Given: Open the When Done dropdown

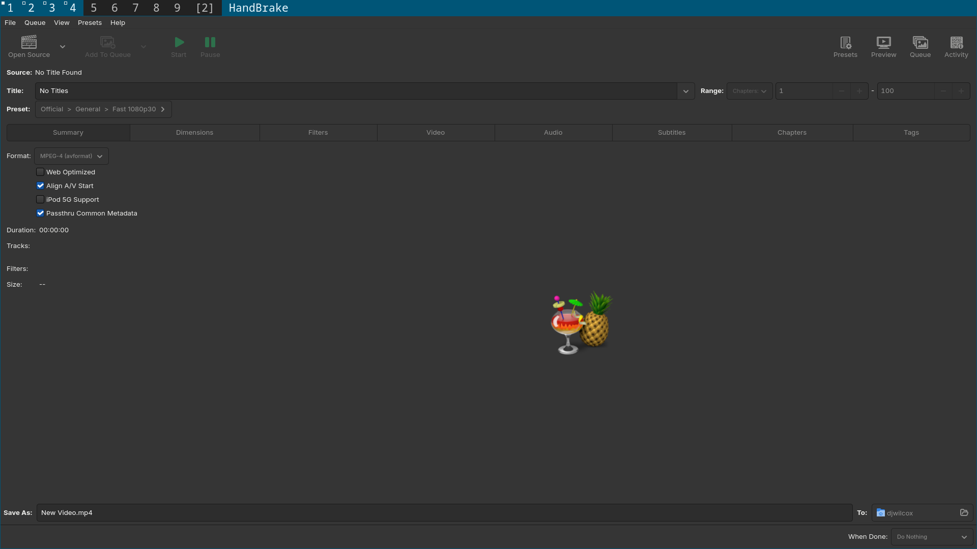Looking at the screenshot, I should [x=932, y=537].
